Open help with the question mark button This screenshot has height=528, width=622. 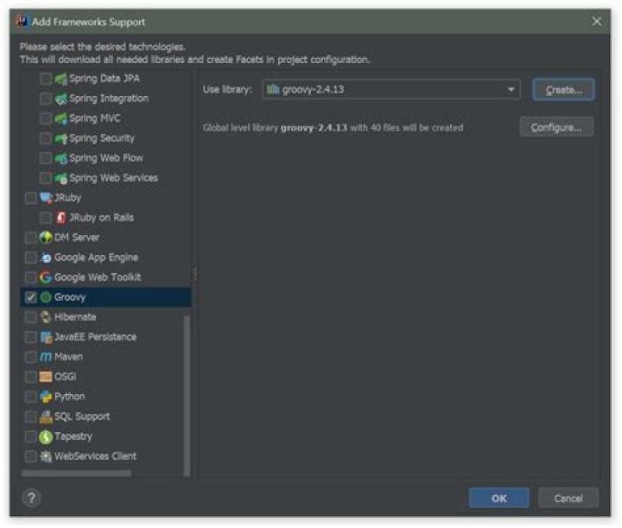coord(31,498)
